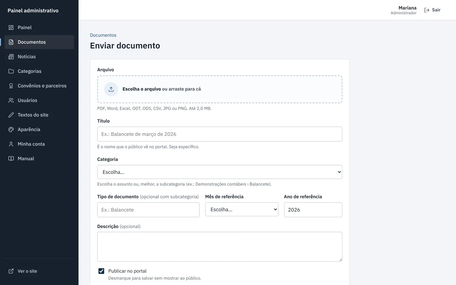Viewport: 456px width, 285px height.
Task: Click the Ver o site external-link icon
Action: (x=11, y=271)
